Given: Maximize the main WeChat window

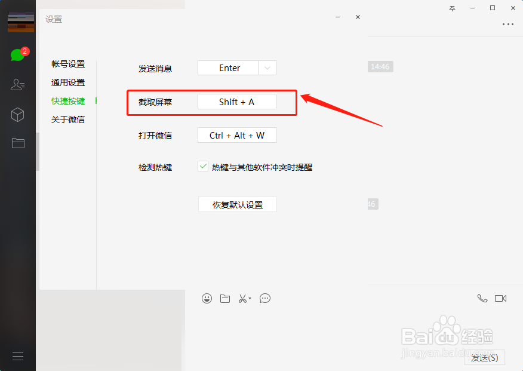Looking at the screenshot, I should tap(493, 8).
